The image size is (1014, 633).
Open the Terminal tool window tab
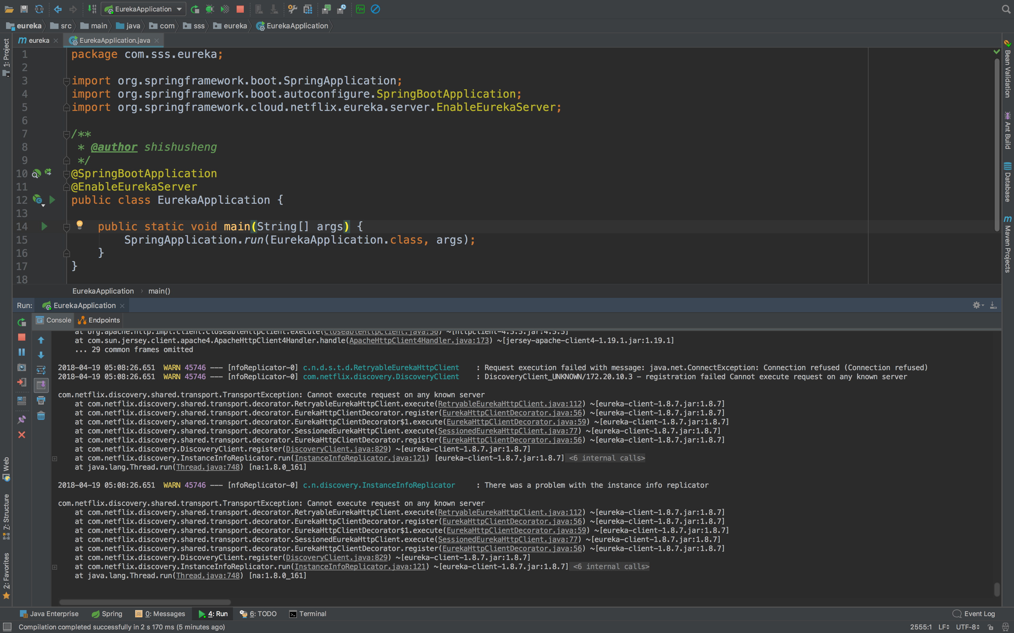pos(308,614)
